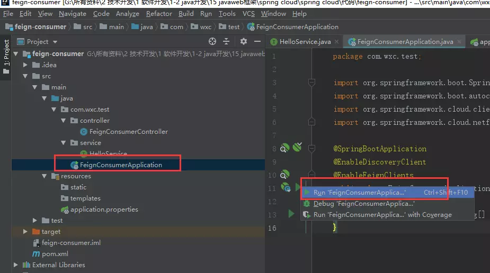Open the Analyze menu

128,14
